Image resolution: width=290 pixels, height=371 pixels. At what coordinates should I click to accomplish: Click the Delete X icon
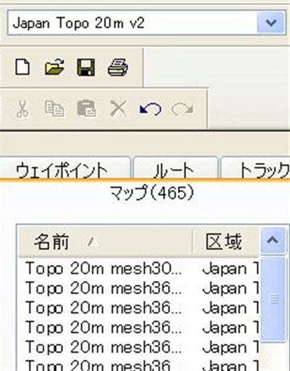[x=118, y=108]
